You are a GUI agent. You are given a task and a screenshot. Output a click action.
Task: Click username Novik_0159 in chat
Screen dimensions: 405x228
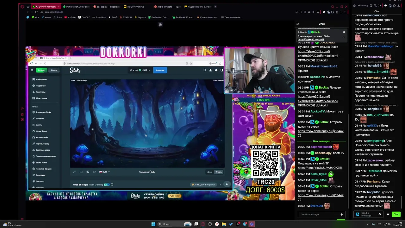[318, 180]
